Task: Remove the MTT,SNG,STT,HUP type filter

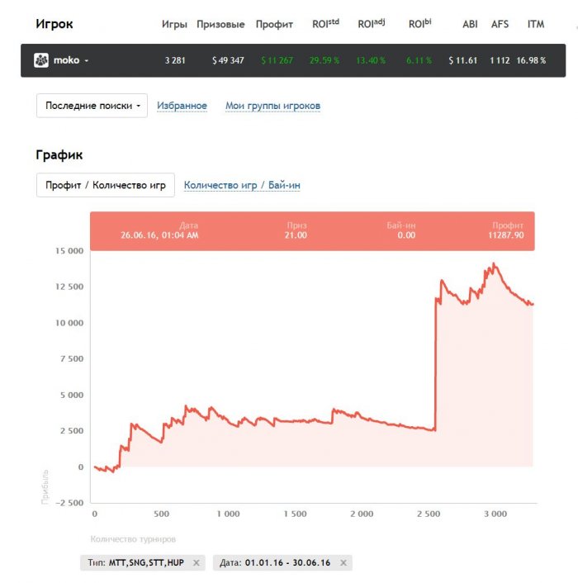Action: pos(196,562)
